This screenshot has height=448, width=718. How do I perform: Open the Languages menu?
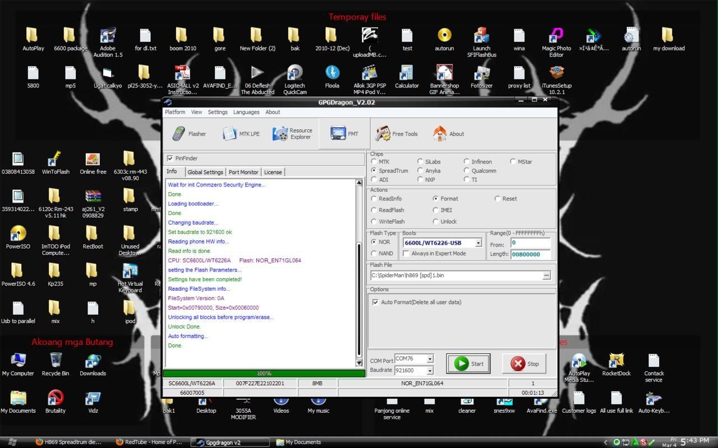[x=246, y=112]
